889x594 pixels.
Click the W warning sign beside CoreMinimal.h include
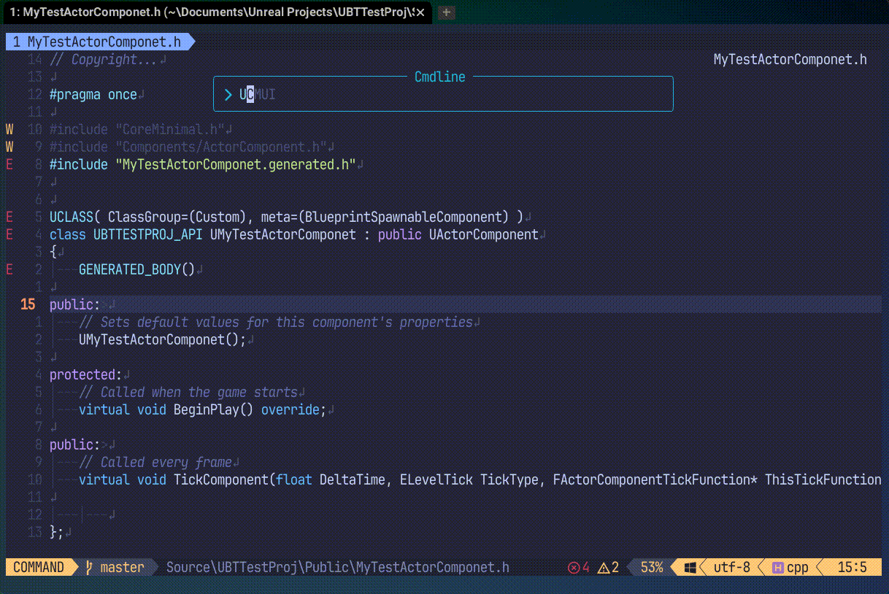pos(9,129)
